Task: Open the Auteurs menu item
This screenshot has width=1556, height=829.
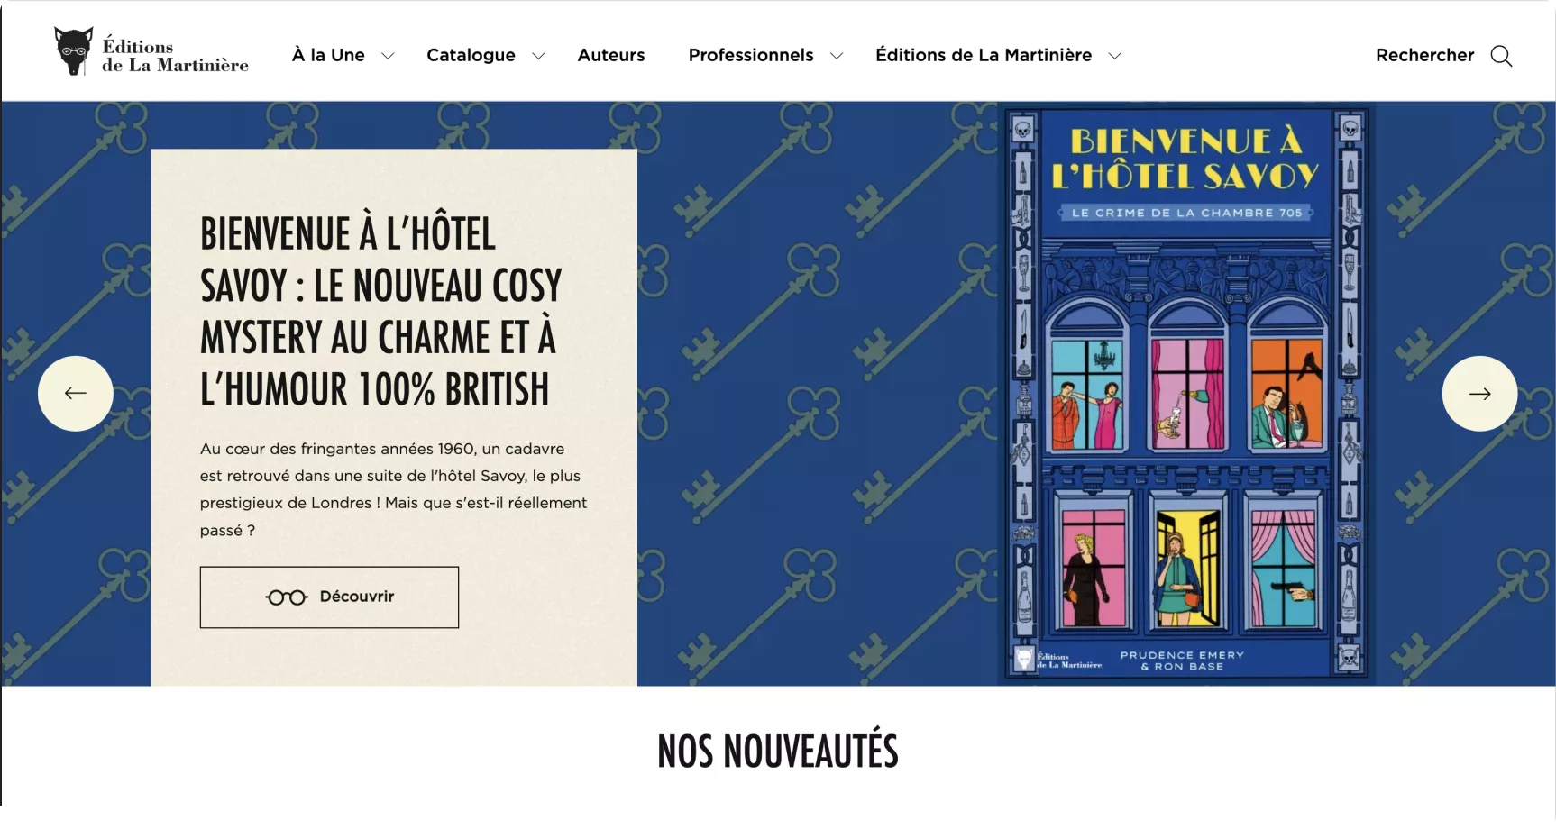Action: point(611,55)
